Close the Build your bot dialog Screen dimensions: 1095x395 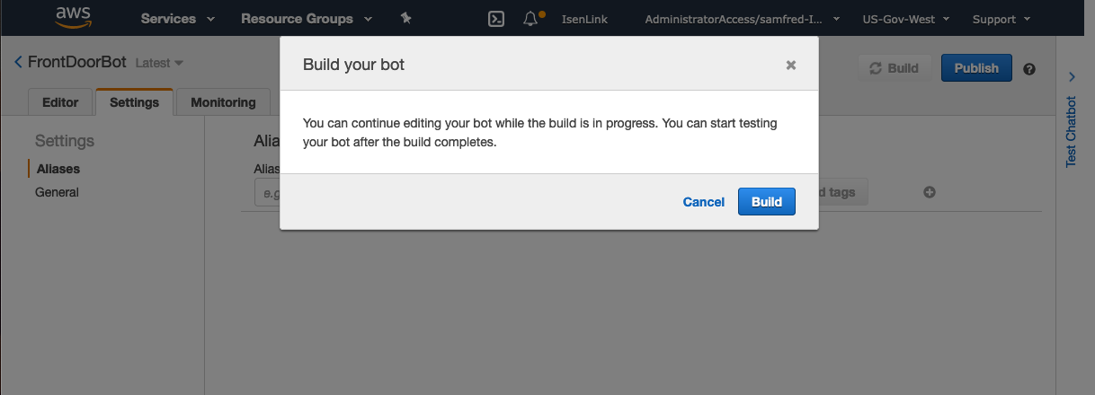(791, 65)
